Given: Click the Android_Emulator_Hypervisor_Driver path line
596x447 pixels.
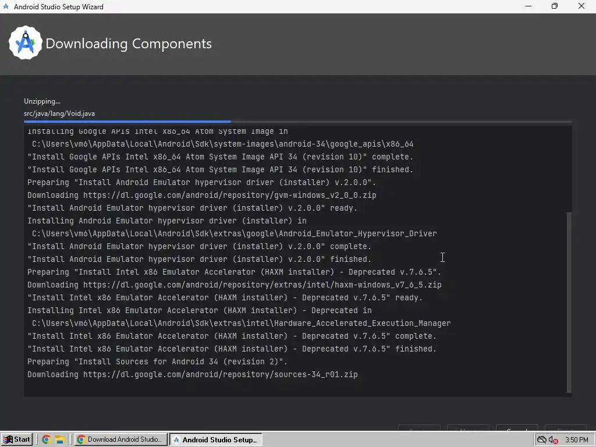Looking at the screenshot, I should tap(234, 234).
